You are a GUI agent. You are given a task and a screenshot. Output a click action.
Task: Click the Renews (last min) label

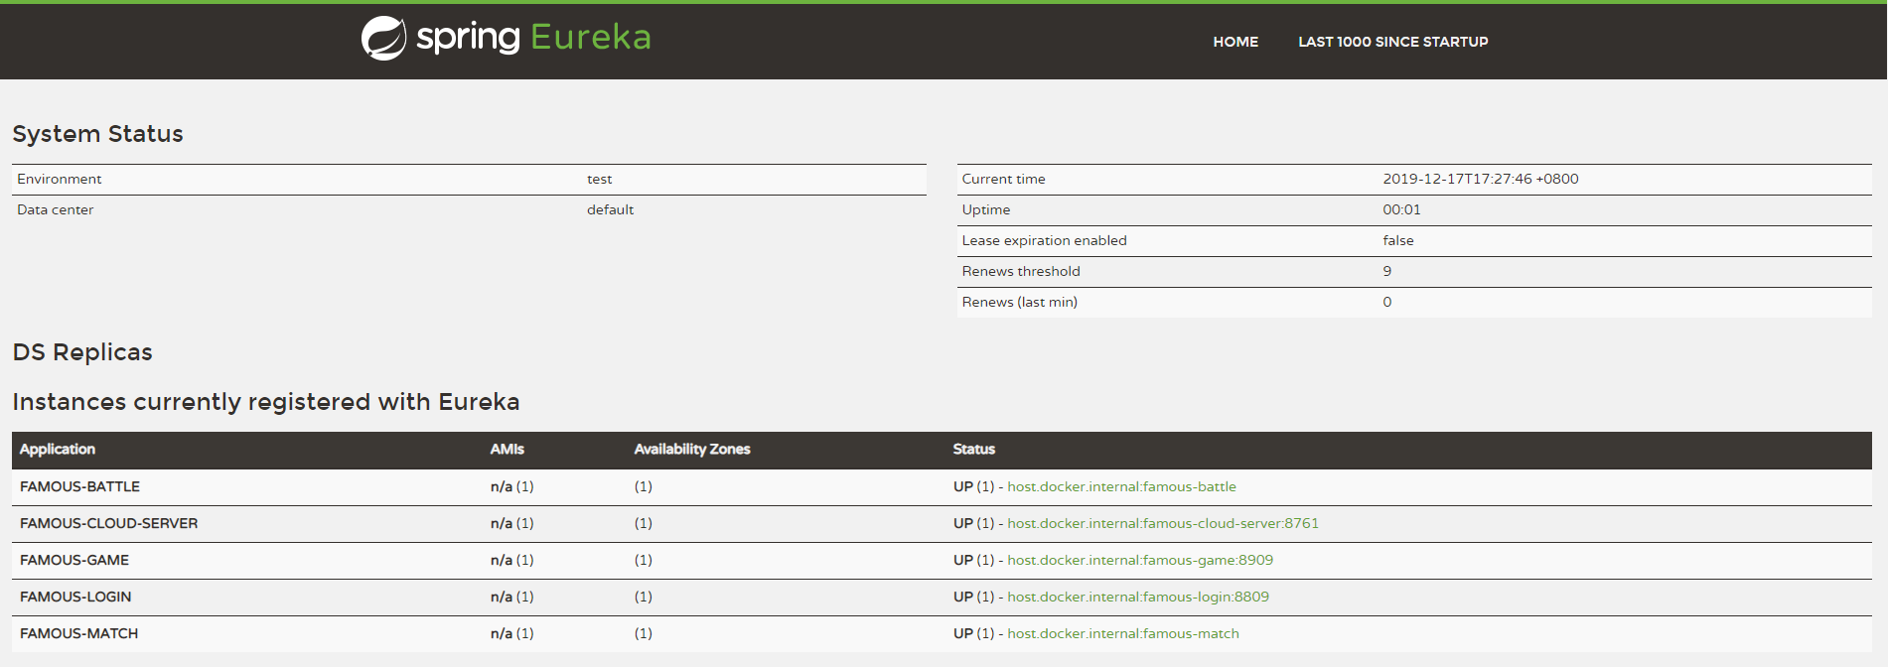1019,302
